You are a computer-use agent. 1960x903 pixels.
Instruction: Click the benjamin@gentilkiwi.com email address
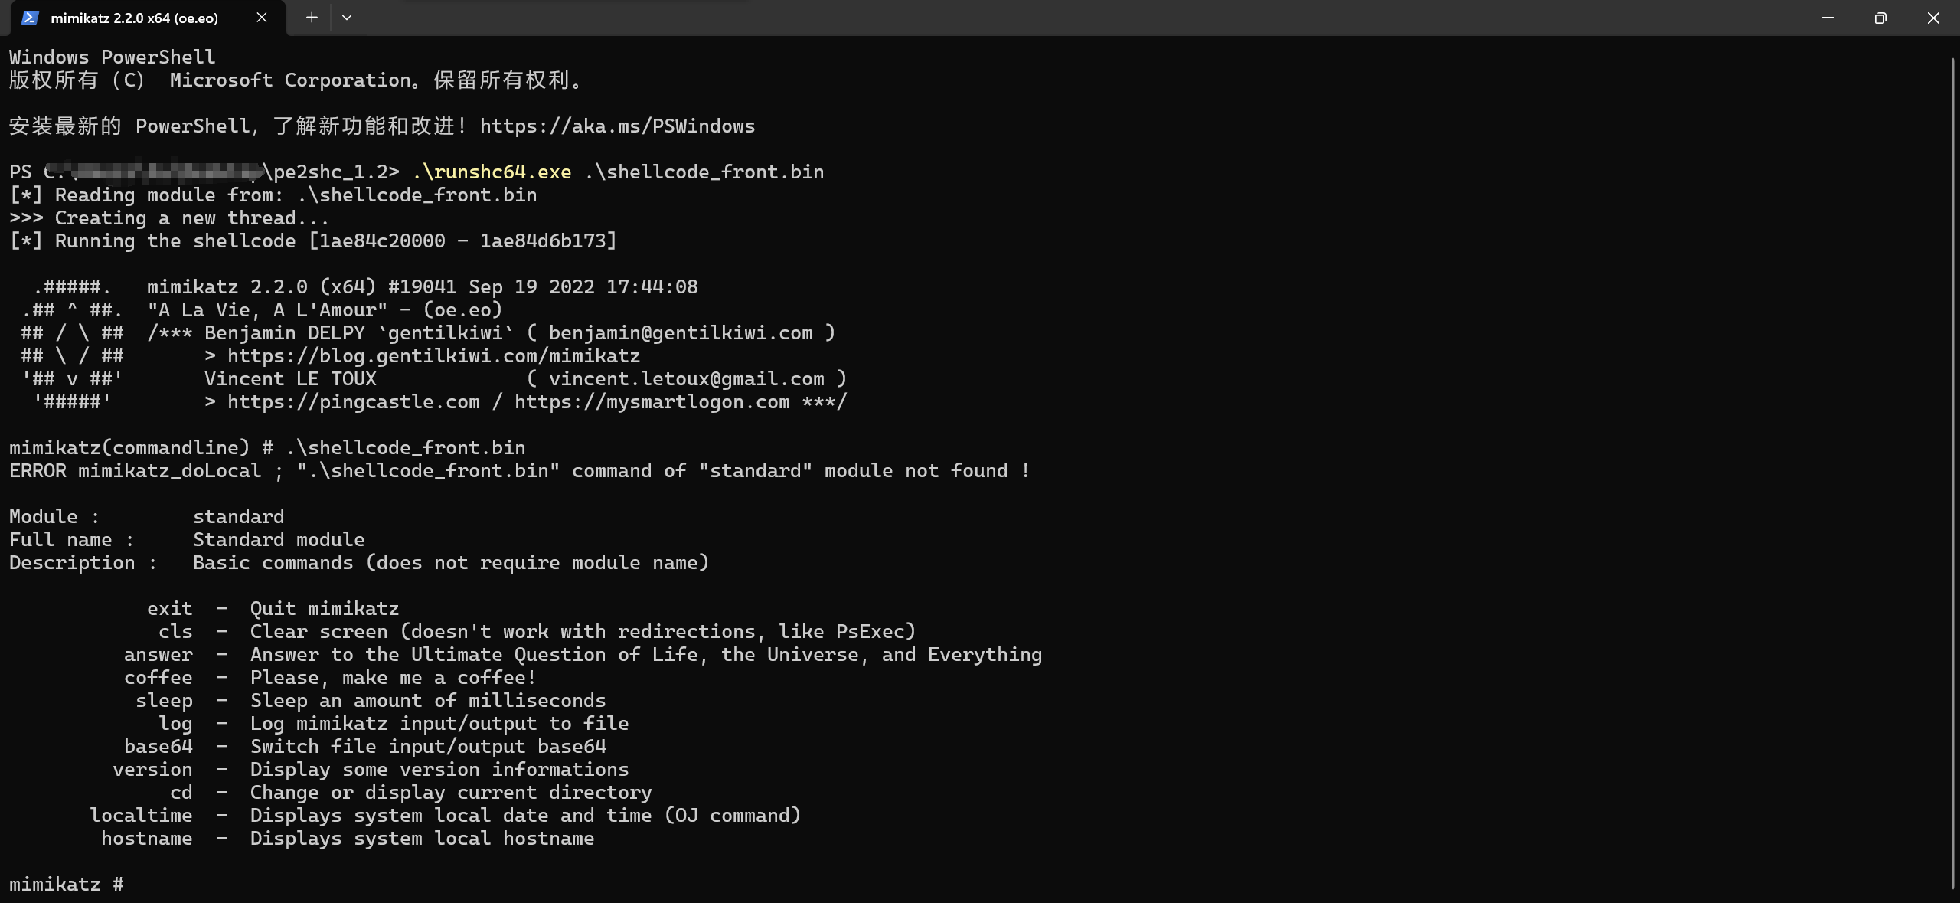(x=681, y=333)
